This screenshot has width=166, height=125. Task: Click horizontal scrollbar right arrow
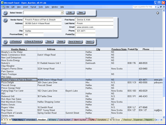point(161,120)
